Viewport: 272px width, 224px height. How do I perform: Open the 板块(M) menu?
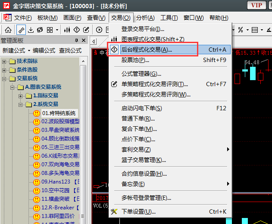click(47, 18)
